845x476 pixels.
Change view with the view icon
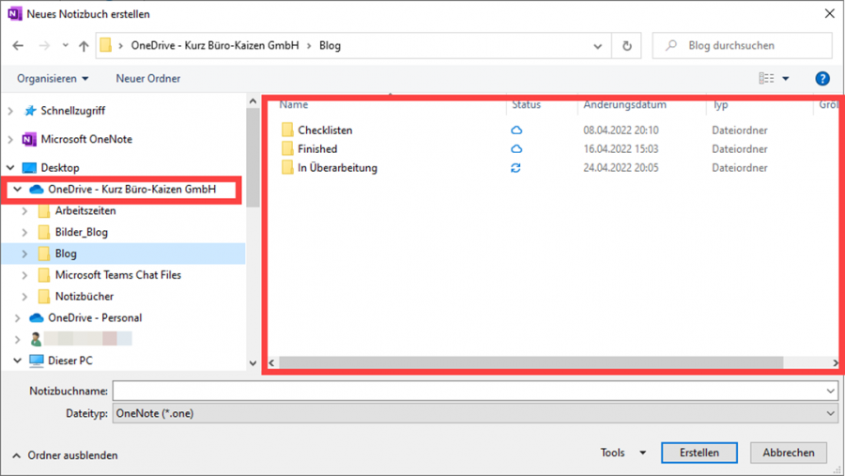pos(766,79)
